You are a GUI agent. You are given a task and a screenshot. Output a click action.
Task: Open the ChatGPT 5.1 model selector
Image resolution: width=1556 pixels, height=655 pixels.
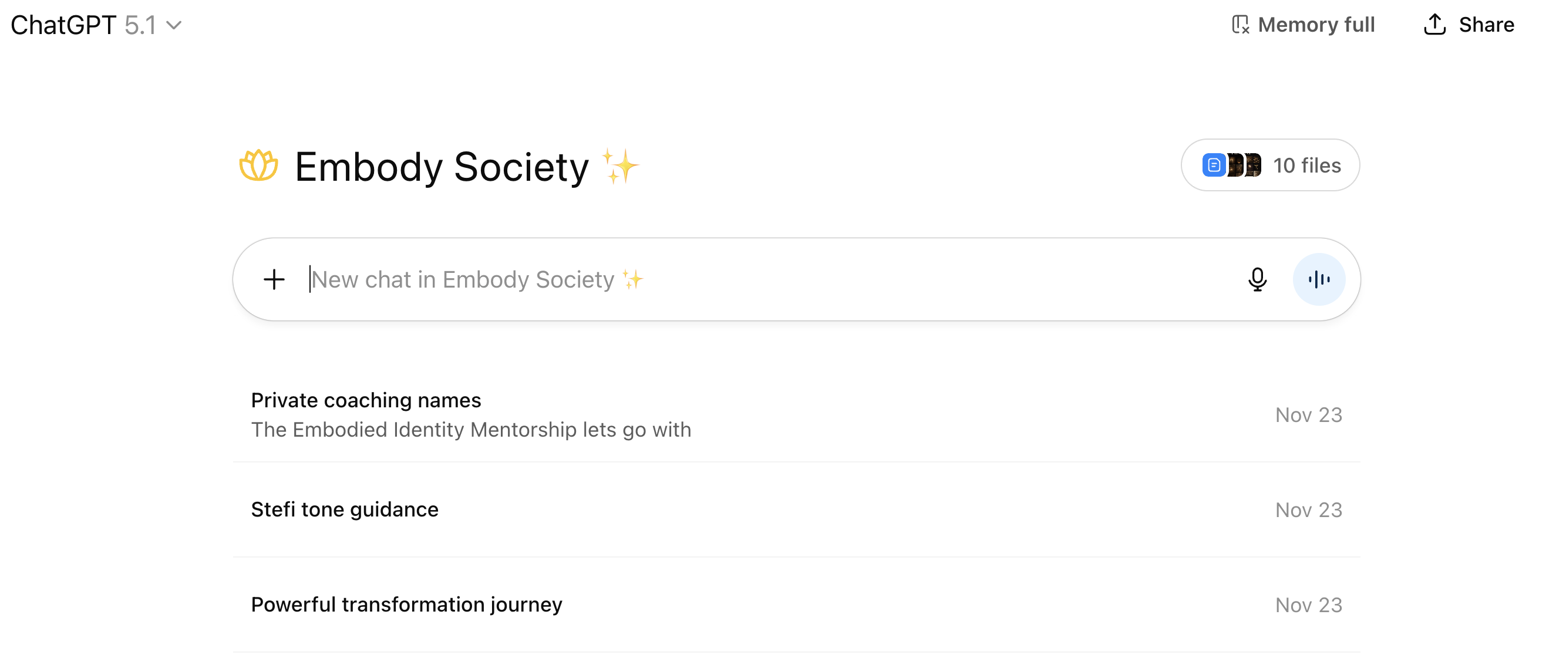pyautogui.click(x=83, y=25)
